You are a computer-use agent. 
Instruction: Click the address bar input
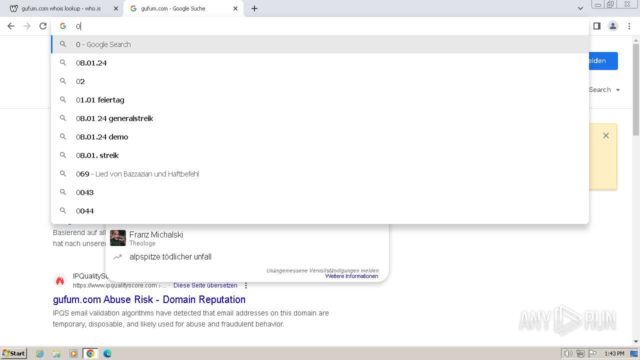(x=320, y=26)
